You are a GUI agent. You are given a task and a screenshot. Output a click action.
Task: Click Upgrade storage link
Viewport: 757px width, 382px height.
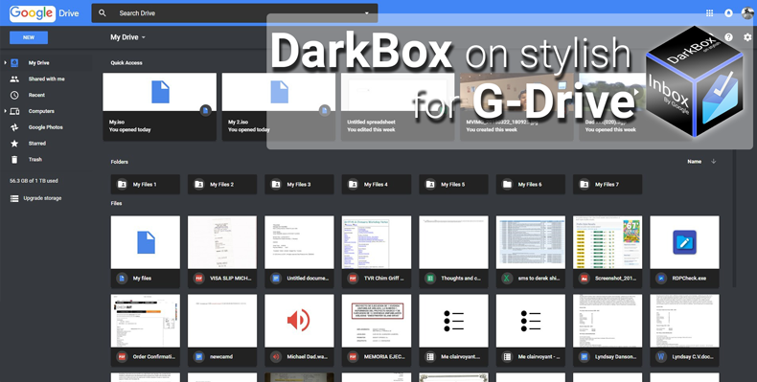[x=42, y=198]
